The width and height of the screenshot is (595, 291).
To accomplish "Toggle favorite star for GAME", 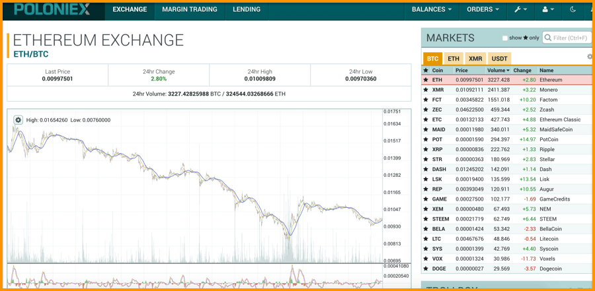I will click(426, 199).
